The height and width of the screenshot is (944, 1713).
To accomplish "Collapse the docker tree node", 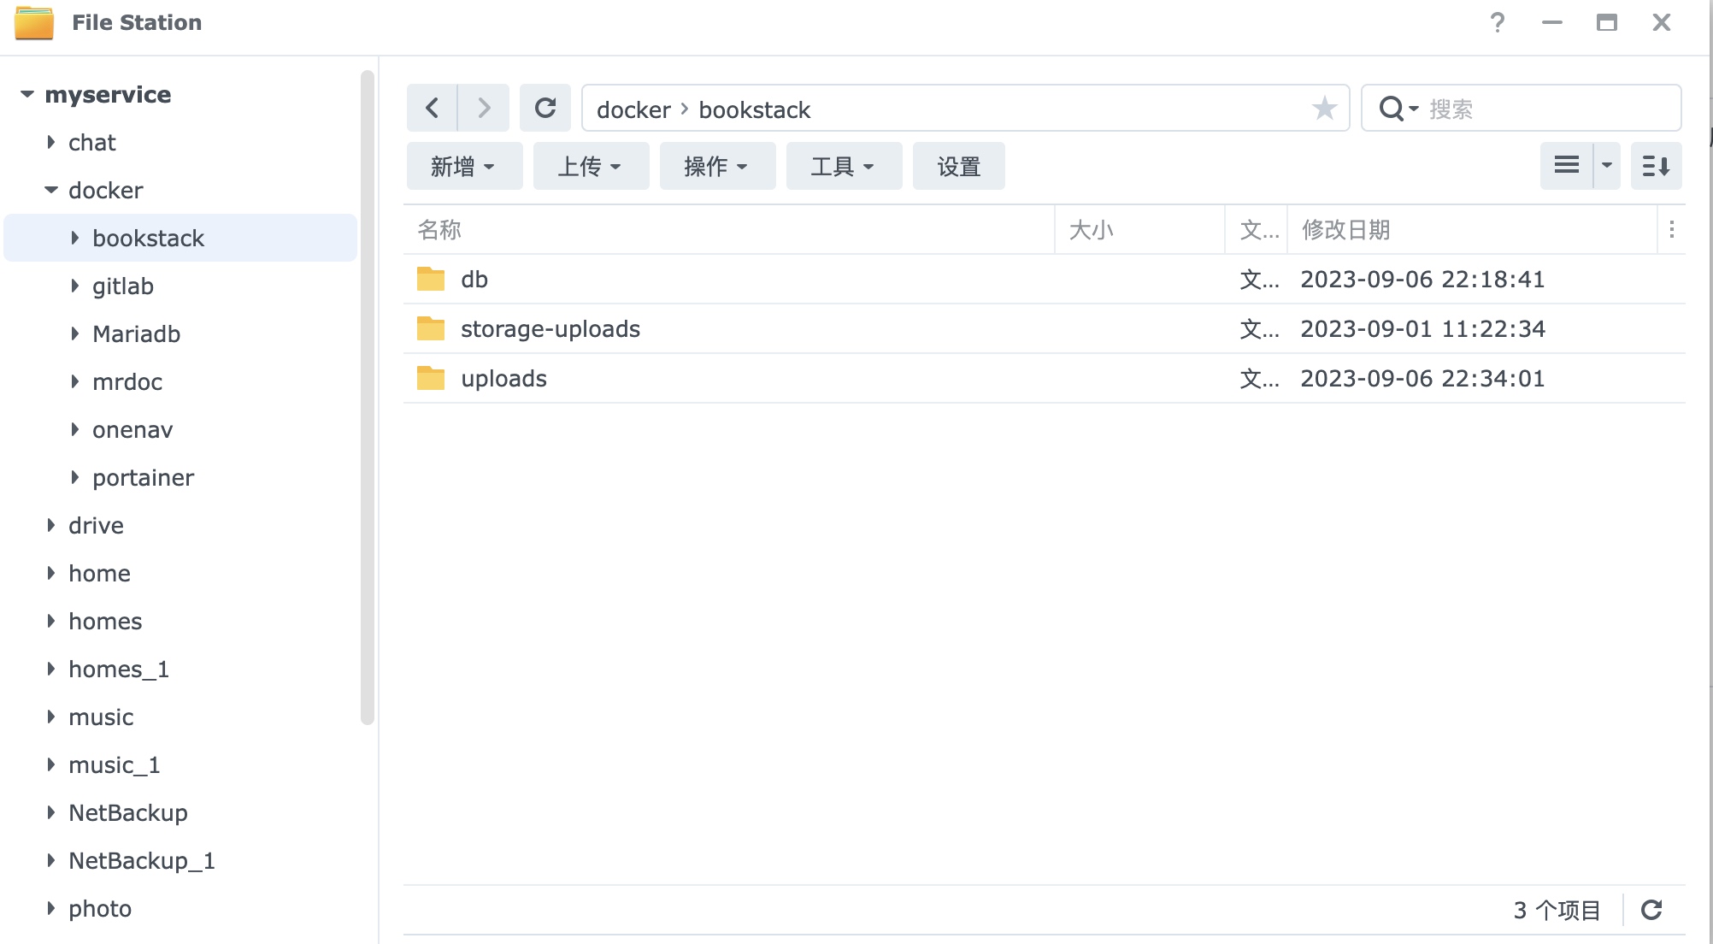I will (51, 190).
